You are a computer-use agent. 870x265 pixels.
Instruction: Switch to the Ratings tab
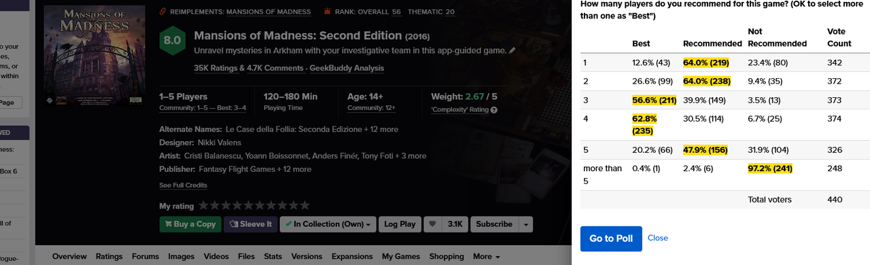coord(109,256)
